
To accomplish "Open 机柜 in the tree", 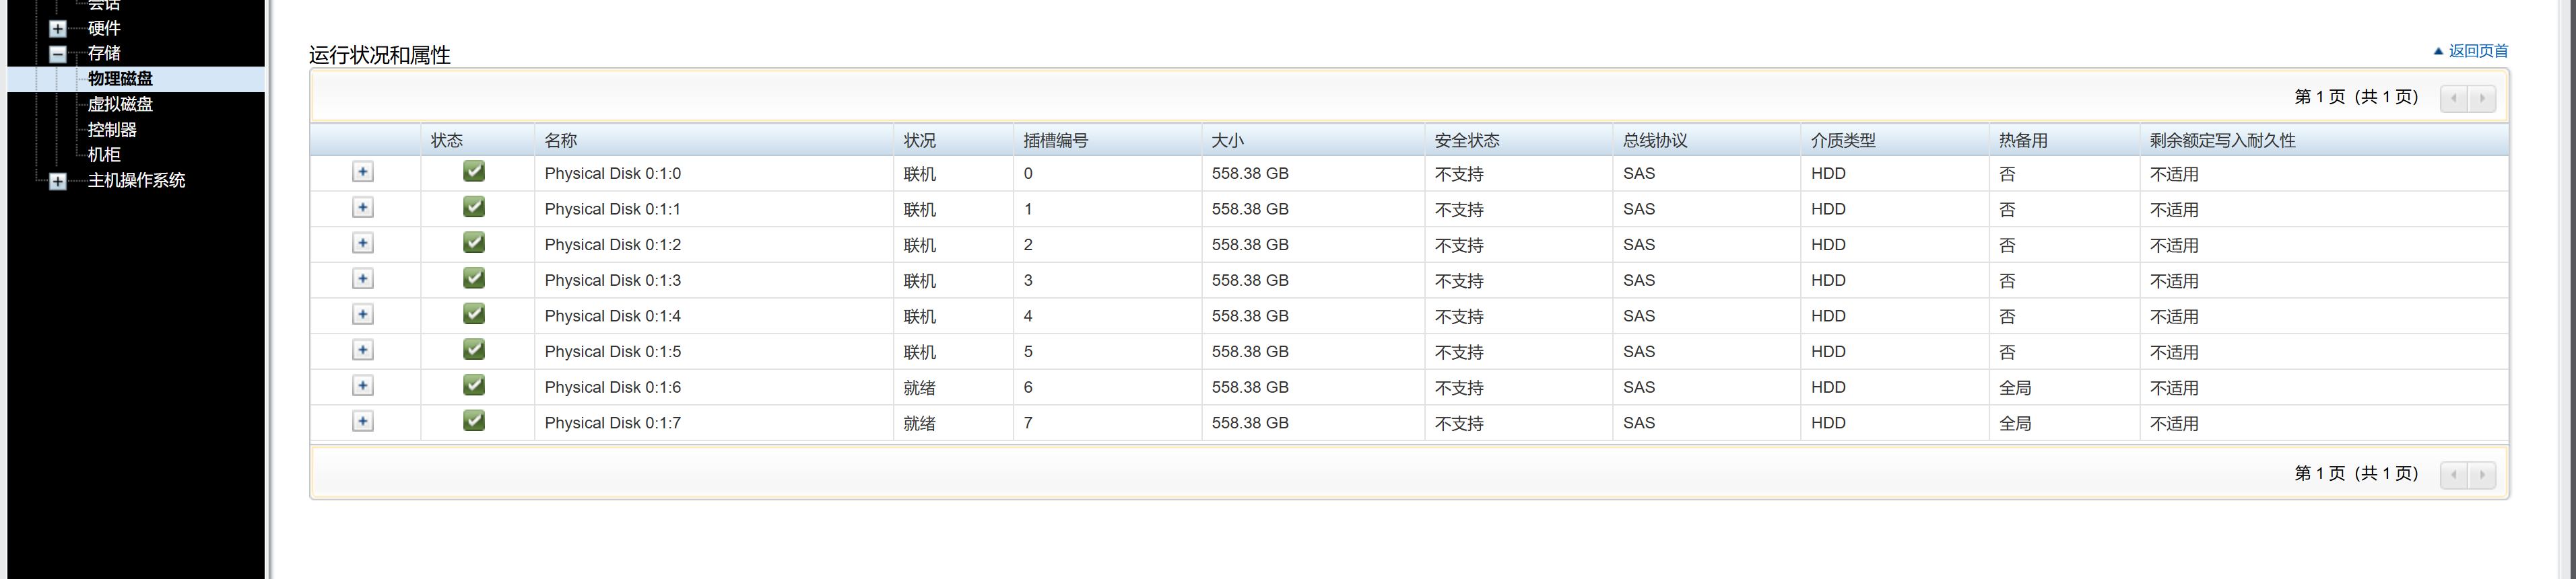I will (x=104, y=155).
